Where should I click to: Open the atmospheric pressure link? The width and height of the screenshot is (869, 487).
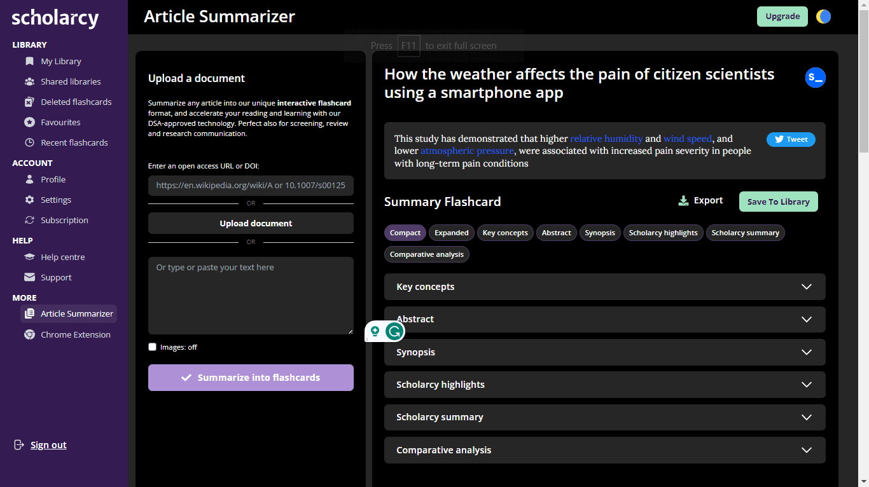coord(467,151)
